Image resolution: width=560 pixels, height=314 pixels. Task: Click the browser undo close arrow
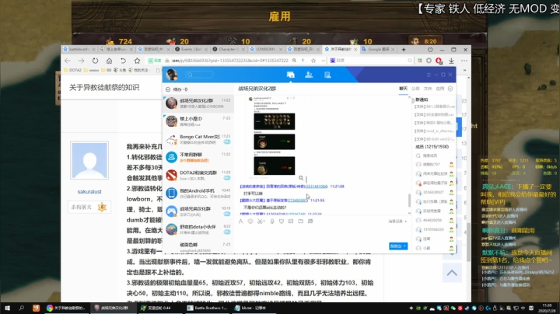pyautogui.click(x=123, y=61)
